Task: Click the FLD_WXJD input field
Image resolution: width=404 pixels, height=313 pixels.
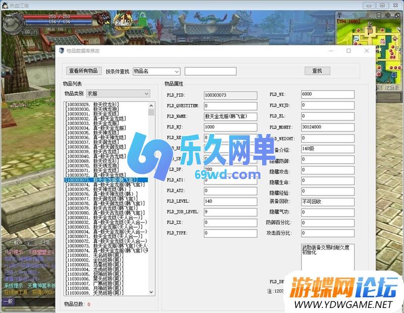Action: (x=327, y=105)
